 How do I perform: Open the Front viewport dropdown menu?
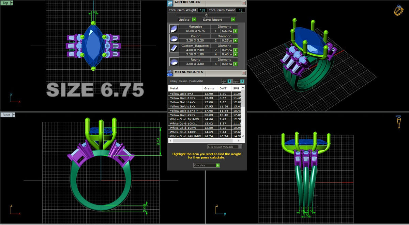pyautogui.click(x=14, y=115)
